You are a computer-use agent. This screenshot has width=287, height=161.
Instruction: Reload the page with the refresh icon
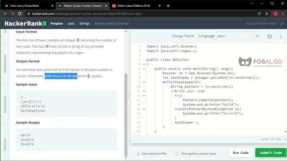coord(20,14)
